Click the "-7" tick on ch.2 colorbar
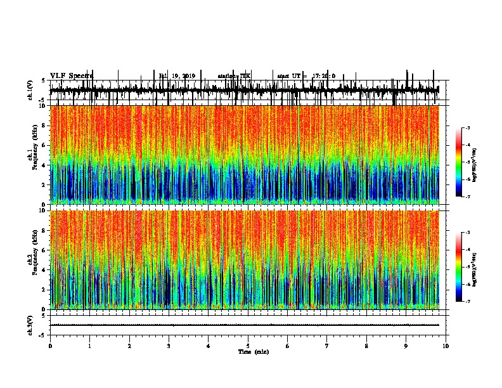 [467, 301]
